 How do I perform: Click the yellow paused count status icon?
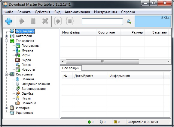pyautogui.click(x=115, y=122)
